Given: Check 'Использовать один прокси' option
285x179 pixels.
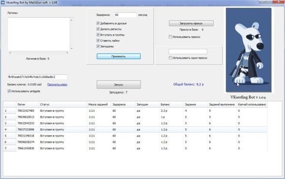Looking at the screenshot, I should (x=171, y=58).
